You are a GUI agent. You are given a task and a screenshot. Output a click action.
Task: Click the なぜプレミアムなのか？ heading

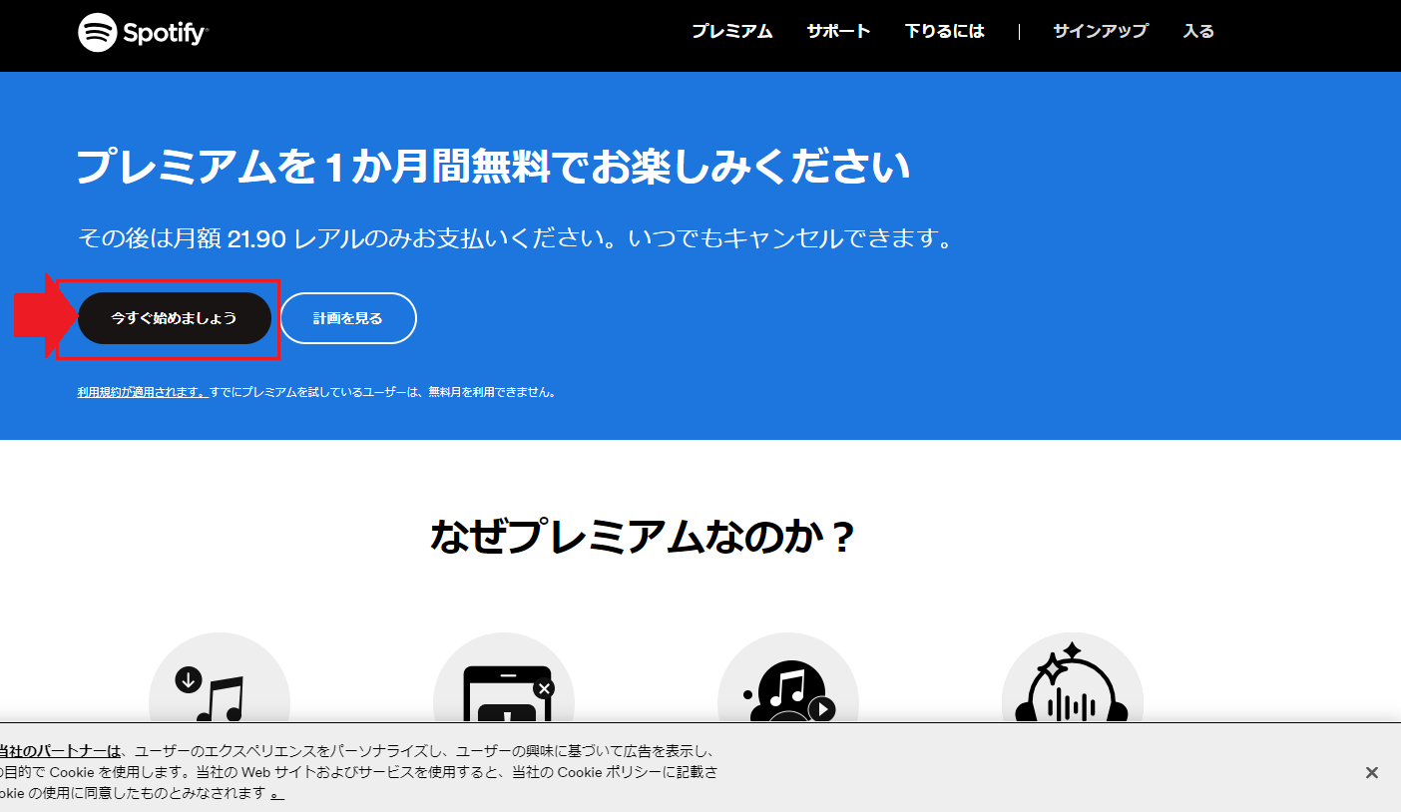click(x=643, y=537)
